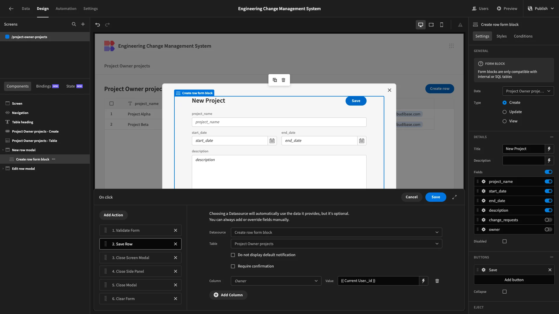This screenshot has height=314, width=559.
Task: Switch to the Conditions tab
Action: tap(523, 36)
